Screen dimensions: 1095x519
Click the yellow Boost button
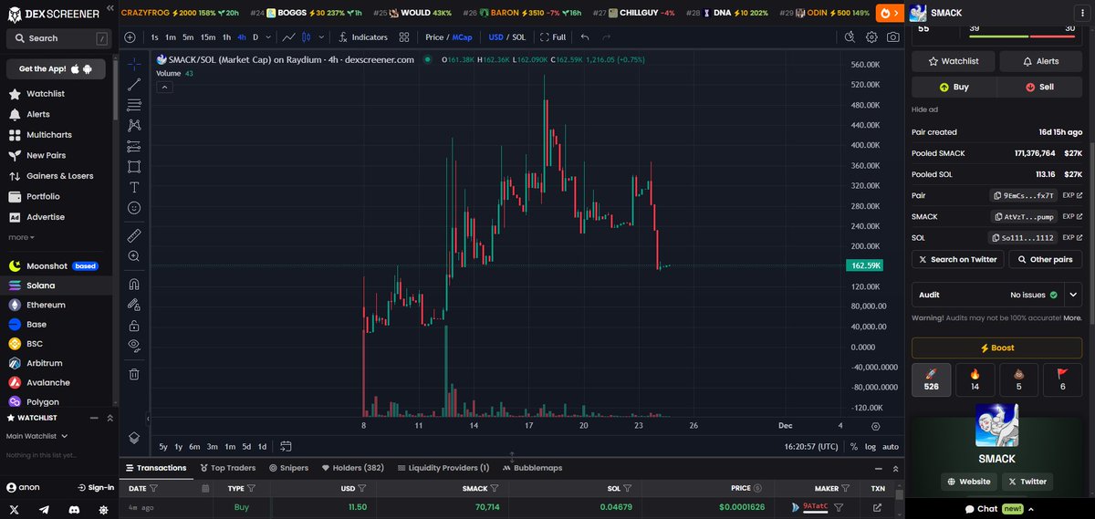click(996, 348)
